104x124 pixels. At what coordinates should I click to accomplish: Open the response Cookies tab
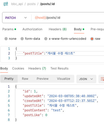point(18,68)
